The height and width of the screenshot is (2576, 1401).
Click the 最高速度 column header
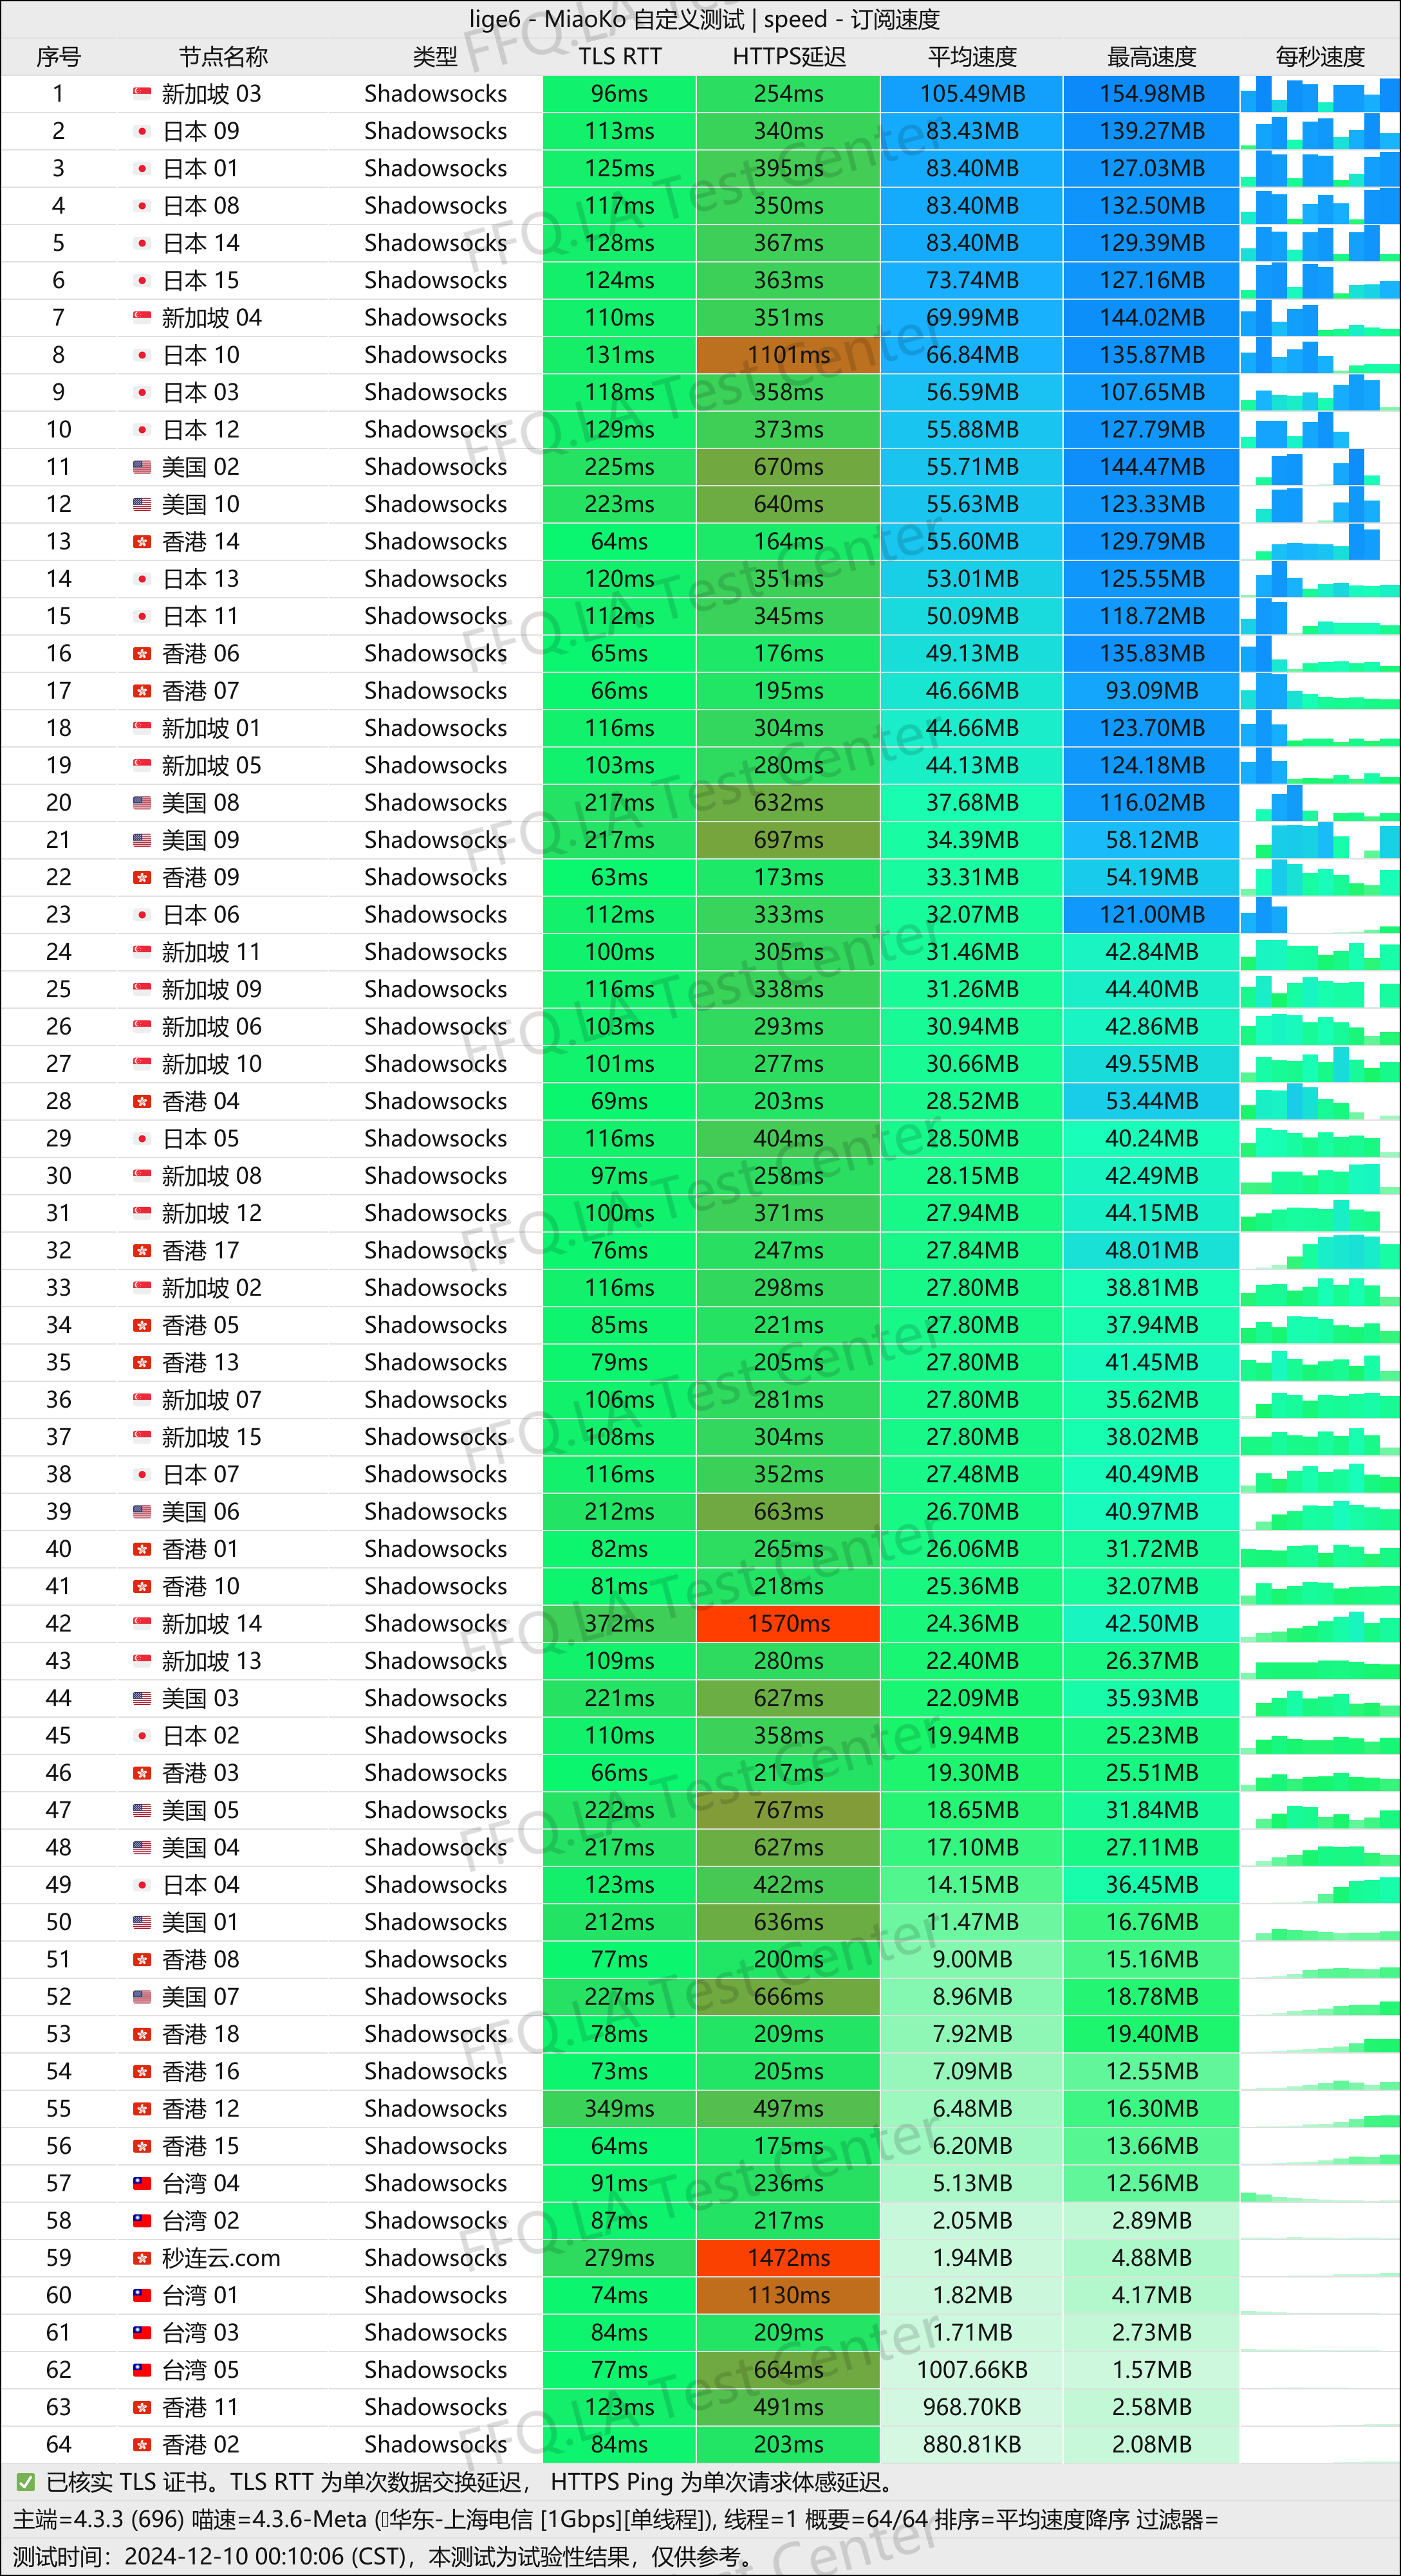pos(1152,57)
